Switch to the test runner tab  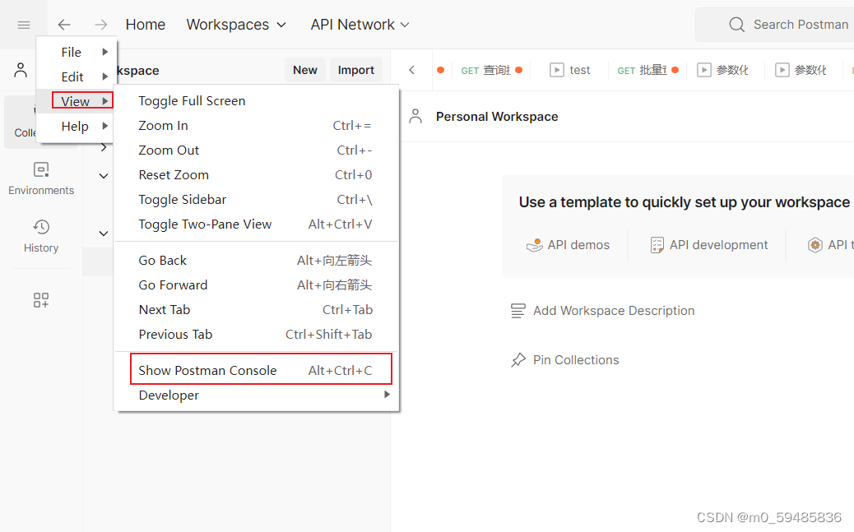point(569,70)
